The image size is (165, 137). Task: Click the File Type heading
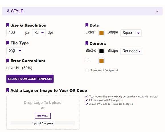pyautogui.click(x=20, y=43)
